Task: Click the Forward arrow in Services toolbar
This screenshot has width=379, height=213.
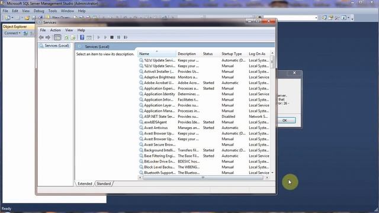Action: [x=48, y=37]
